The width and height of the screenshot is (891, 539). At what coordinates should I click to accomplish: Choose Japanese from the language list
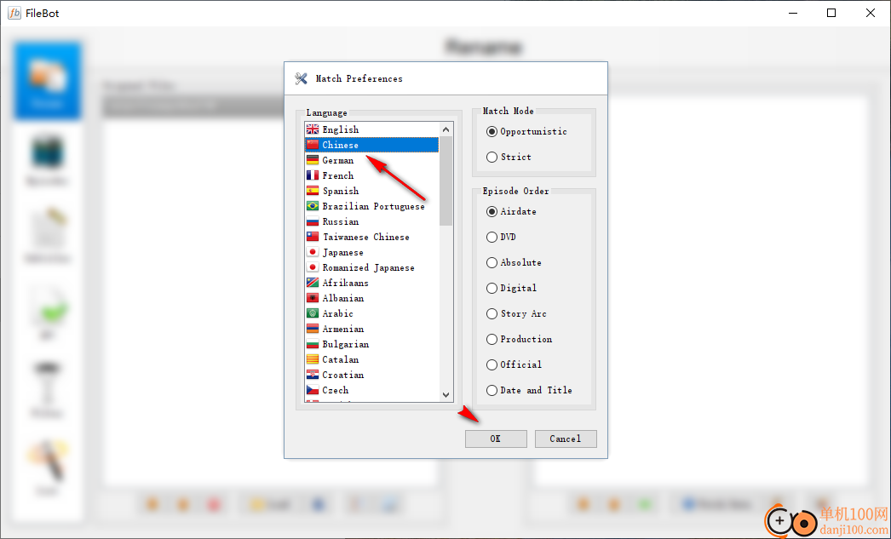pyautogui.click(x=371, y=252)
